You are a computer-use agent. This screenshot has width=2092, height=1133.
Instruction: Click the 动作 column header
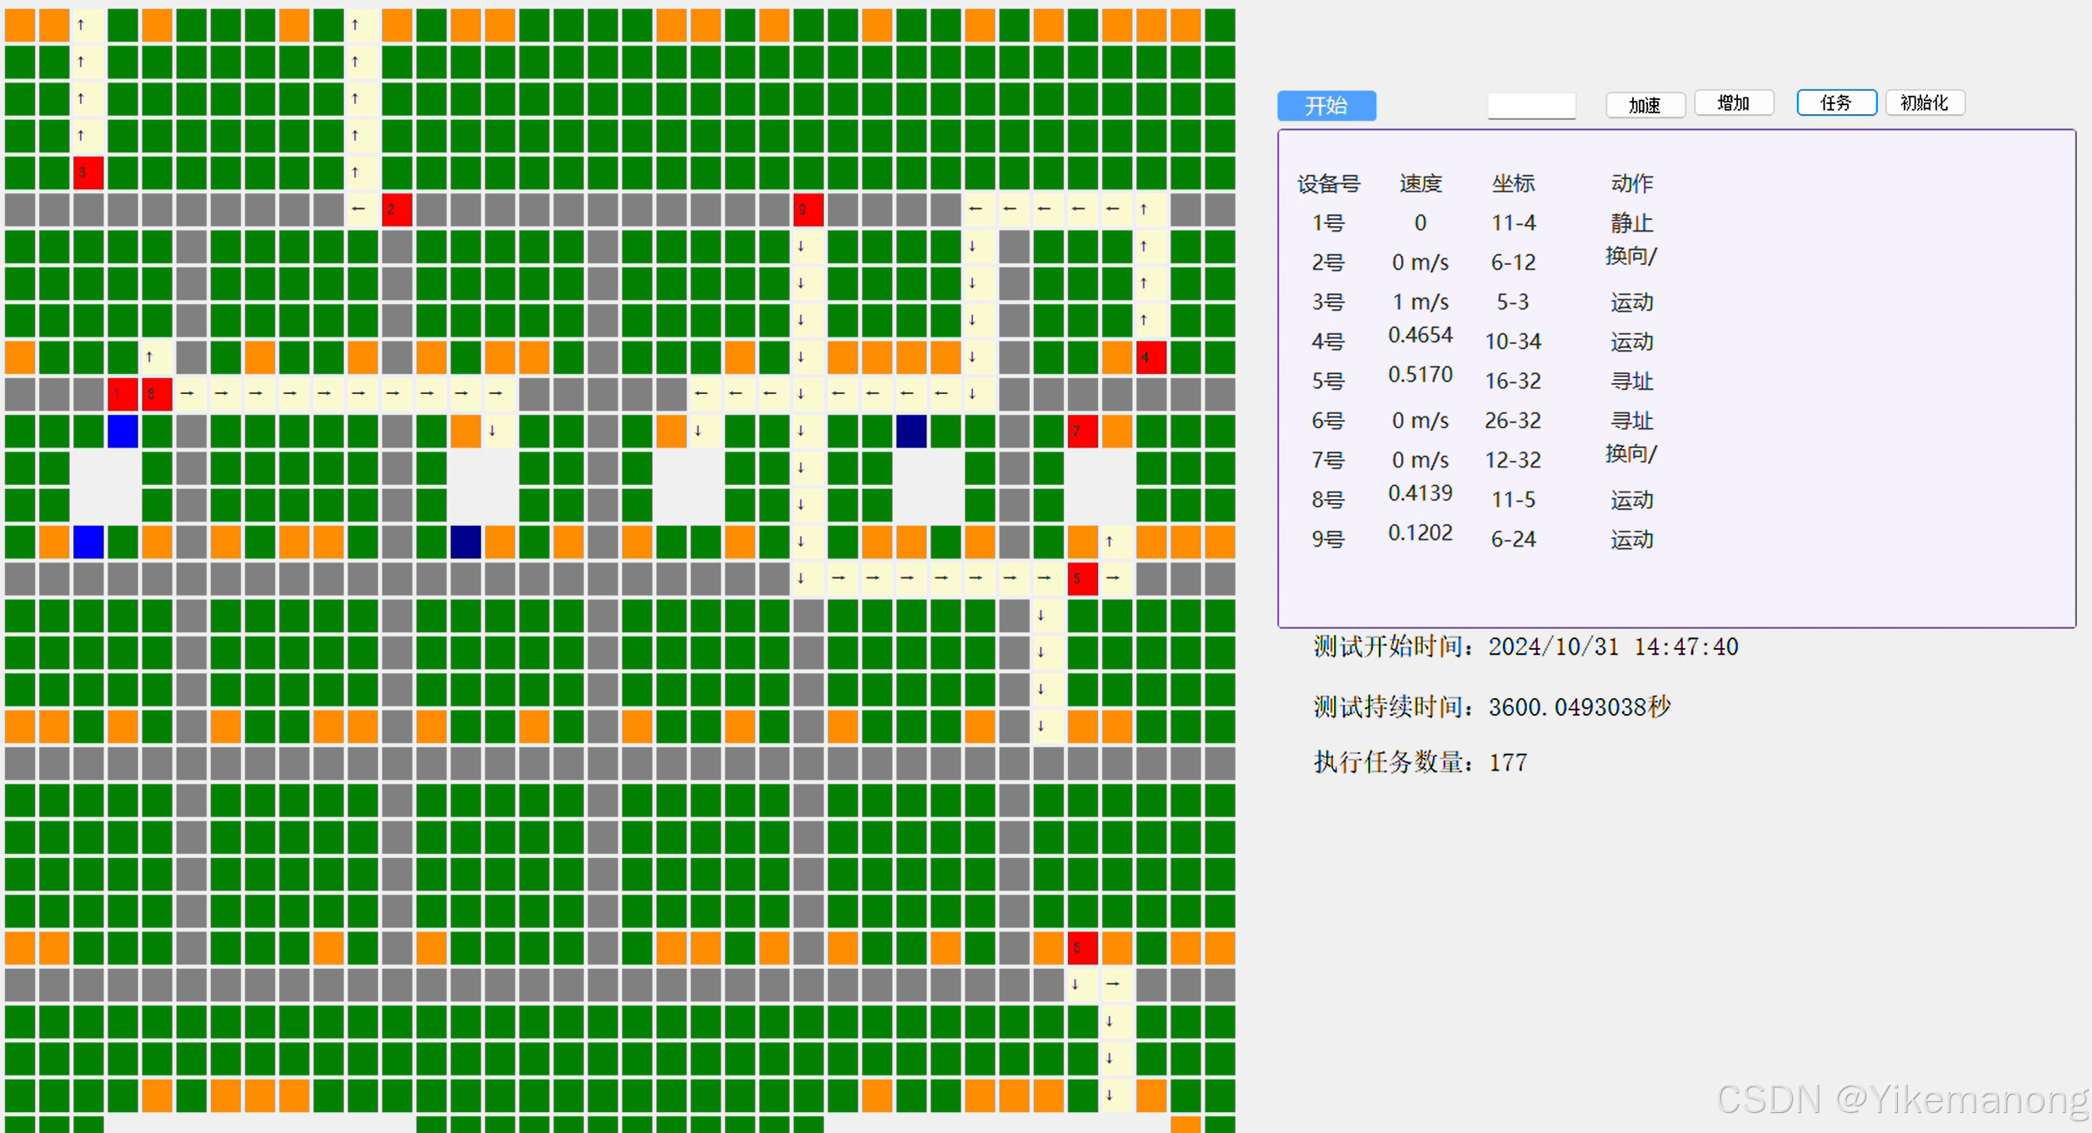pyautogui.click(x=1630, y=183)
